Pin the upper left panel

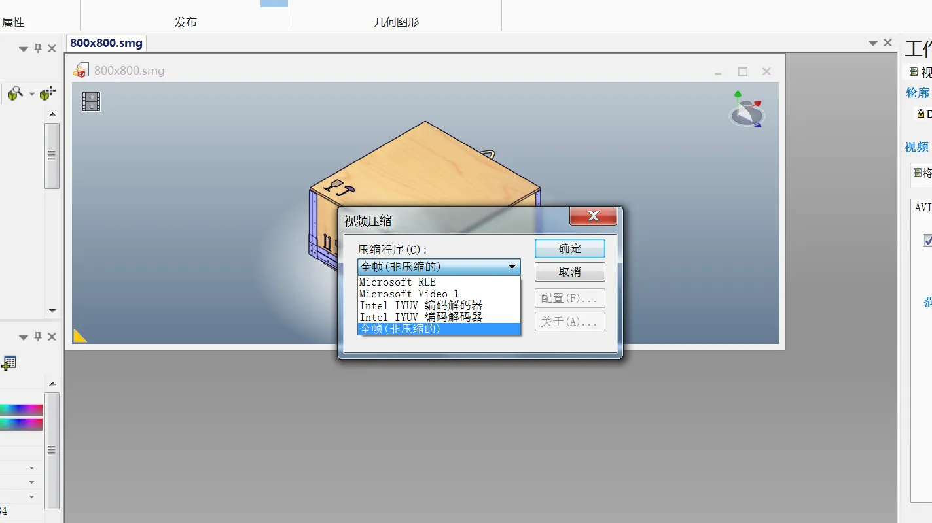pos(38,48)
